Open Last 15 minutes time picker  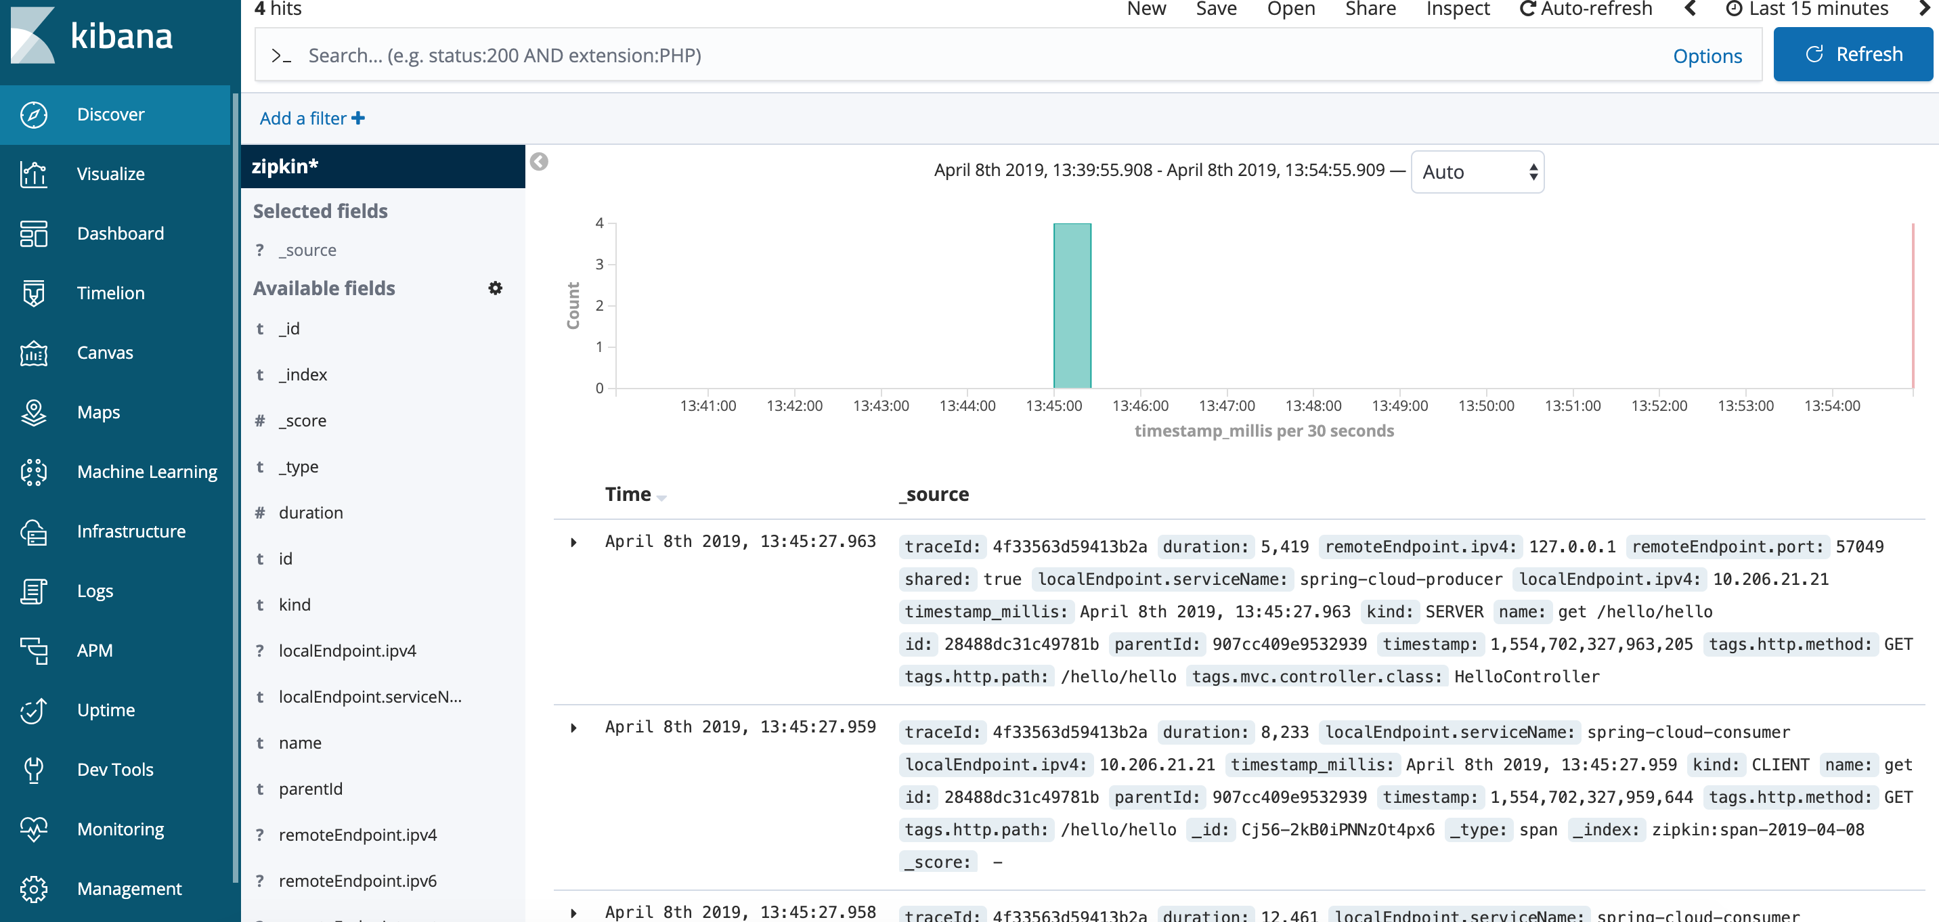[x=1807, y=8]
